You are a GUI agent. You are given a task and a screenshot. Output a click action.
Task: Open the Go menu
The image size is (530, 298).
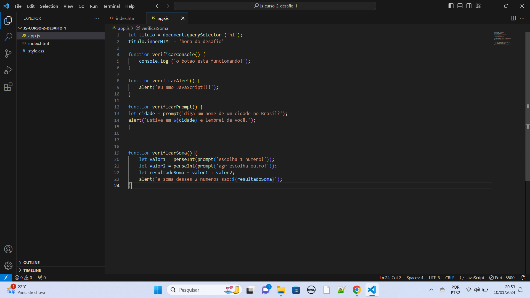pyautogui.click(x=81, y=6)
